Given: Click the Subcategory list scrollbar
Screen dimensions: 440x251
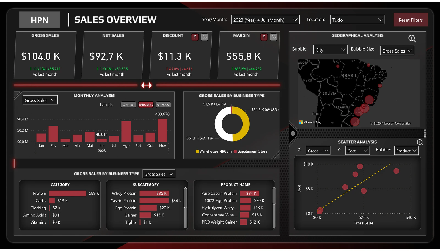Looking at the screenshot, I should pyautogui.click(x=185, y=198).
